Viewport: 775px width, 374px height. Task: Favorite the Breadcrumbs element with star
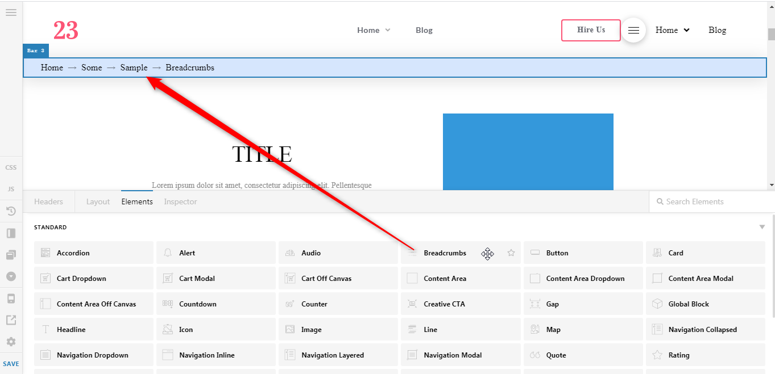511,253
